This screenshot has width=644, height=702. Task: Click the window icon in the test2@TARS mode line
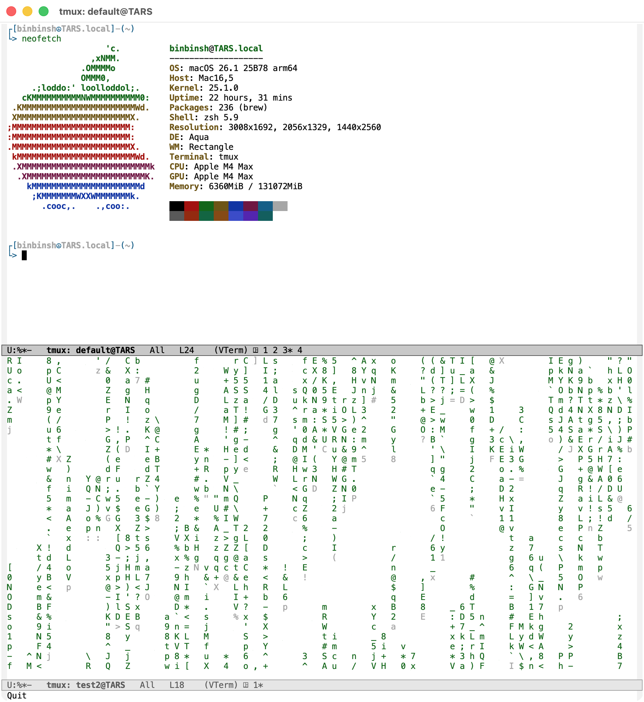(x=246, y=685)
